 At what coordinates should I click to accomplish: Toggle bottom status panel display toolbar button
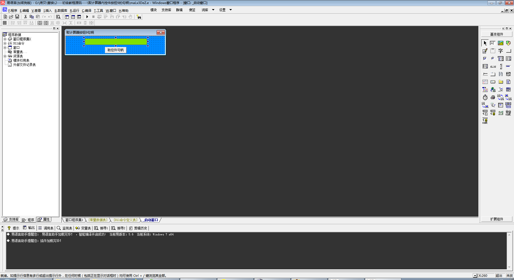73,17
